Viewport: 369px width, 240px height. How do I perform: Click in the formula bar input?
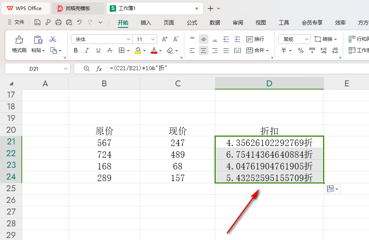tap(238, 69)
